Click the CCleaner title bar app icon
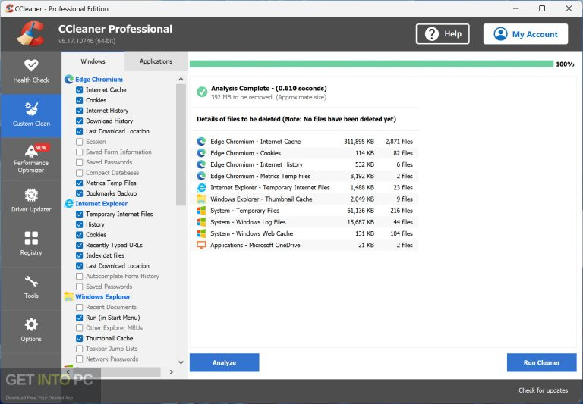 pyautogui.click(x=9, y=8)
